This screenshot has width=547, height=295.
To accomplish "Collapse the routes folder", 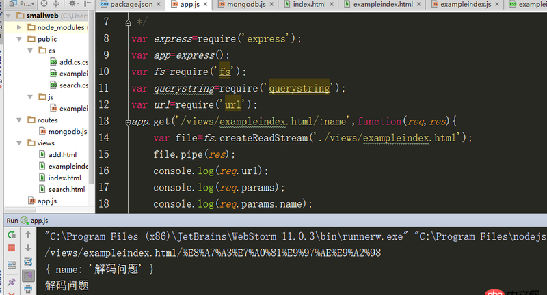I will tap(19, 120).
